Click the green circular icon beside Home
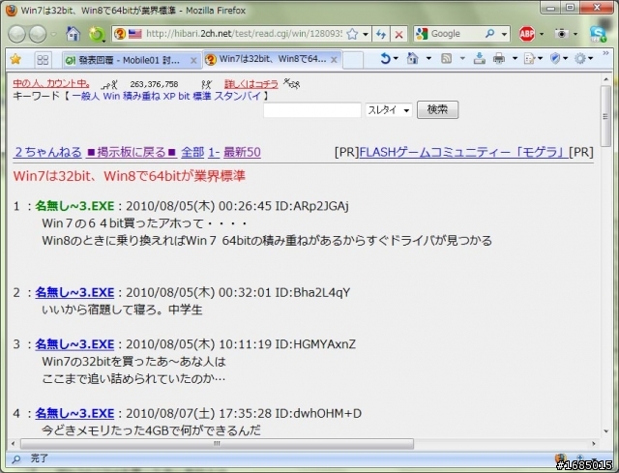Viewport: 619px width, 473px height. (97, 35)
